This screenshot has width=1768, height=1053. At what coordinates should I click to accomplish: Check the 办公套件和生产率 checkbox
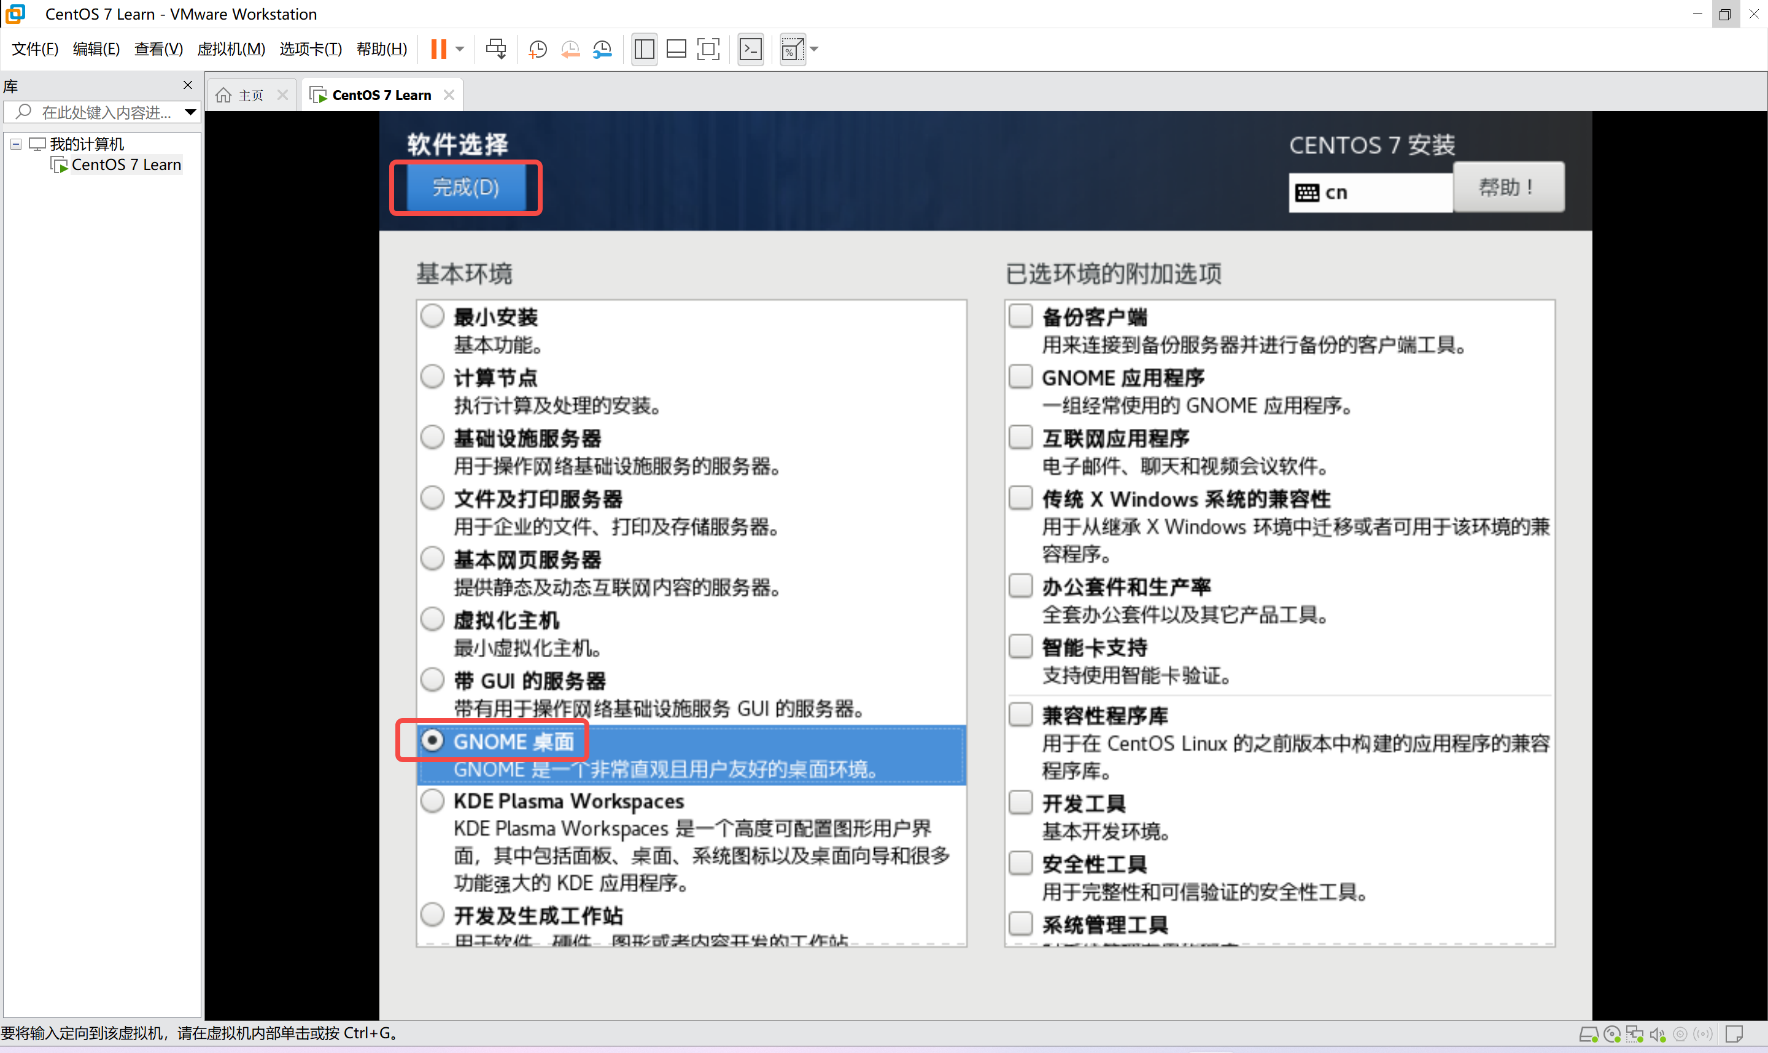[1021, 586]
